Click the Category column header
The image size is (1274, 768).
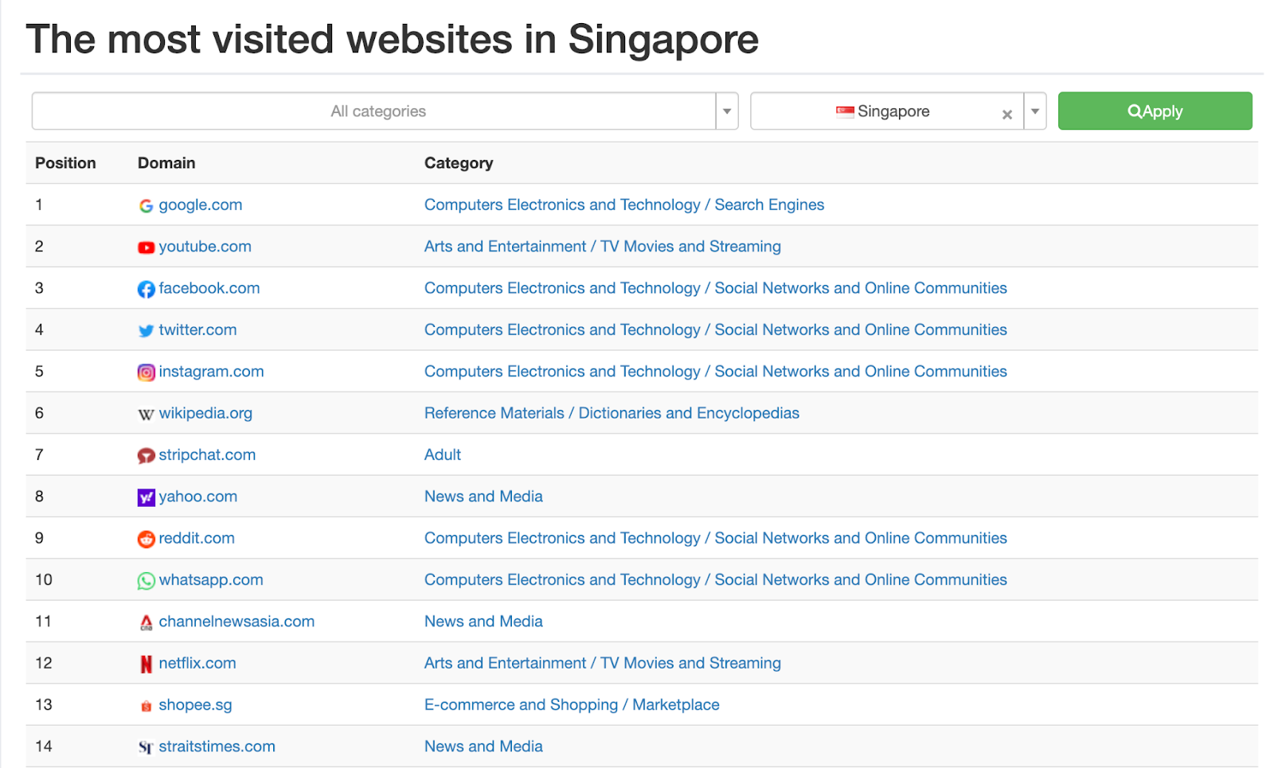[459, 163]
